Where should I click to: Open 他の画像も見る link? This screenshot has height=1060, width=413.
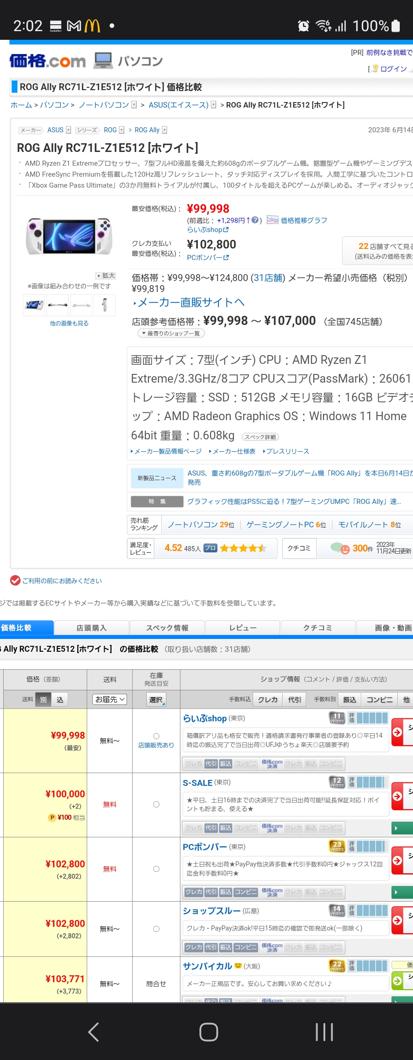(x=69, y=323)
